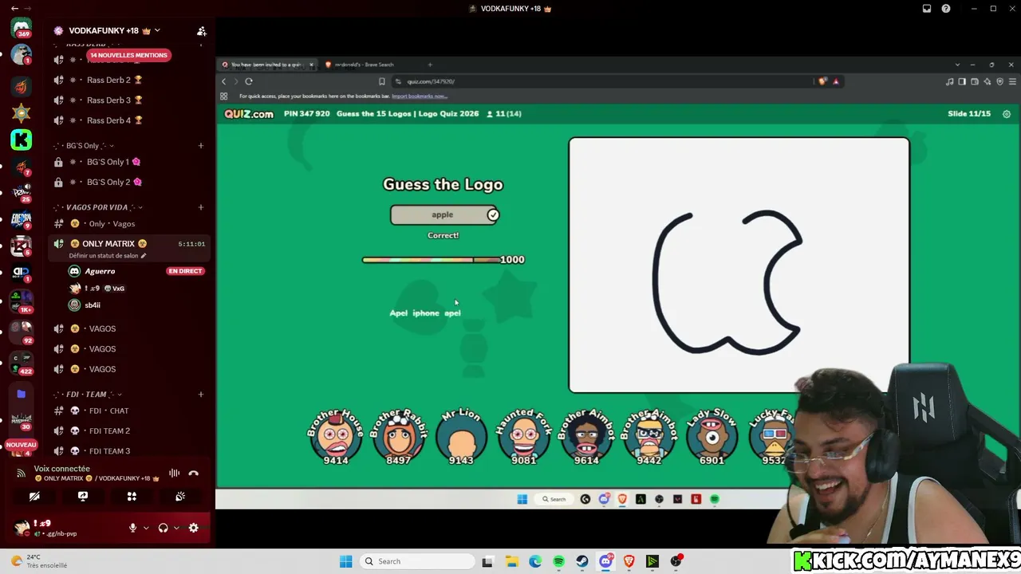
Task: Open Discord help icon in title bar
Action: coord(946,9)
